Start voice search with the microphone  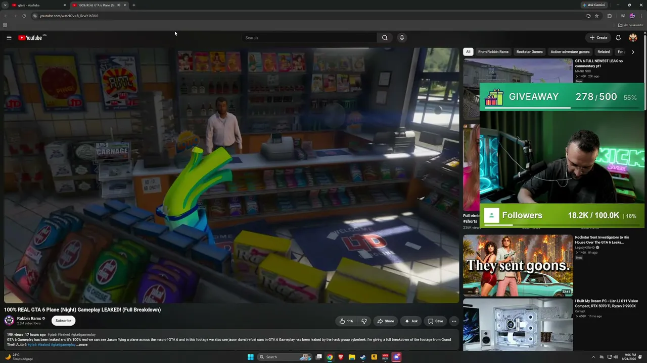[x=402, y=38]
